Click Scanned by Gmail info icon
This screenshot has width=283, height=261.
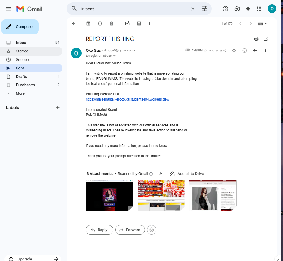point(151,174)
